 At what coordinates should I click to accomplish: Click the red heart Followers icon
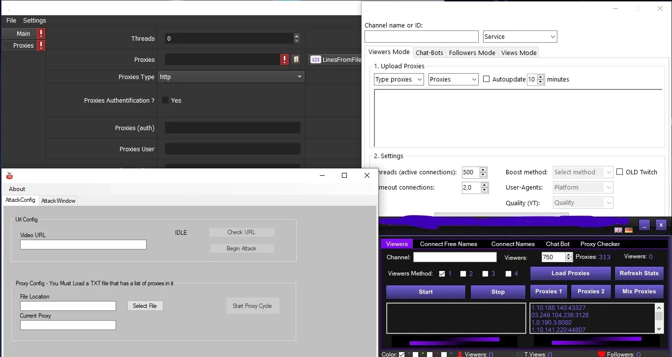pyautogui.click(x=601, y=354)
